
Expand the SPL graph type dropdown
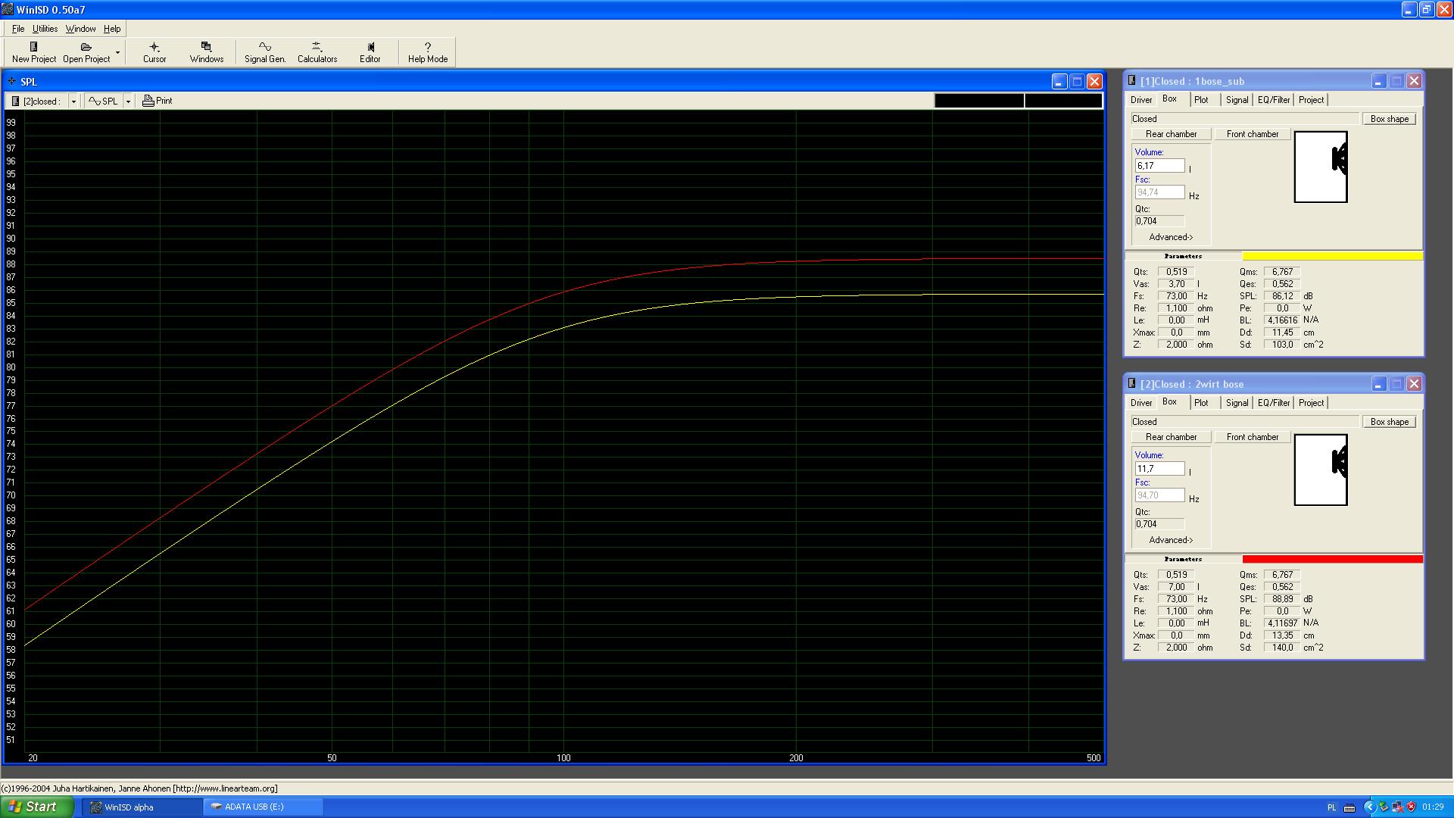click(x=128, y=101)
